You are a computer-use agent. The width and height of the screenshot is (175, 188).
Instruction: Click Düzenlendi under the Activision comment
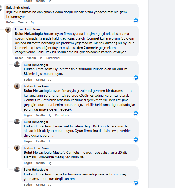click(x=62, y=115)
